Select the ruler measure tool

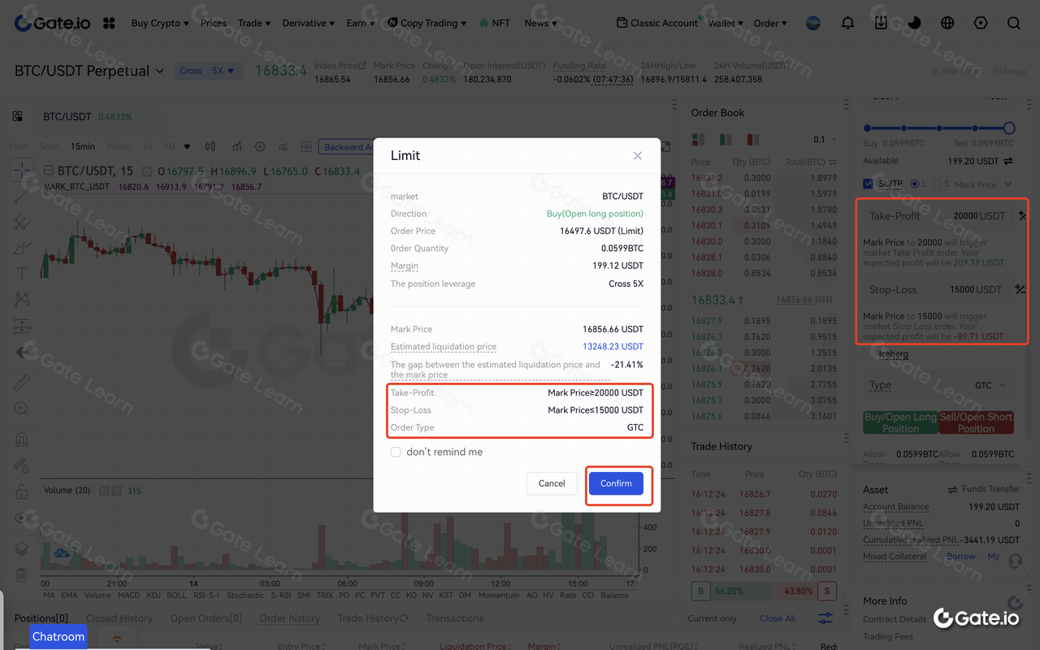click(x=22, y=382)
